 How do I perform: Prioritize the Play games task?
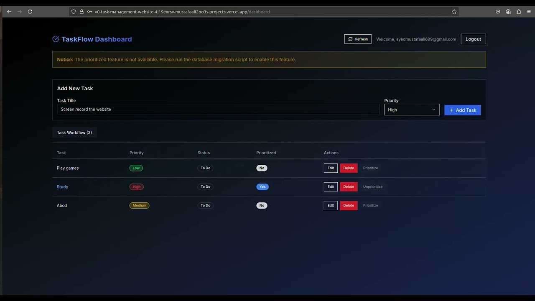370,168
